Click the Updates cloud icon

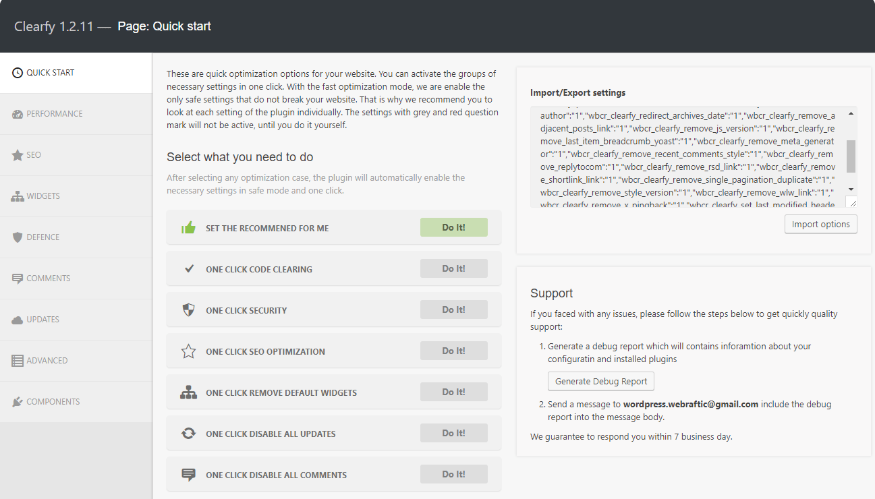[18, 320]
